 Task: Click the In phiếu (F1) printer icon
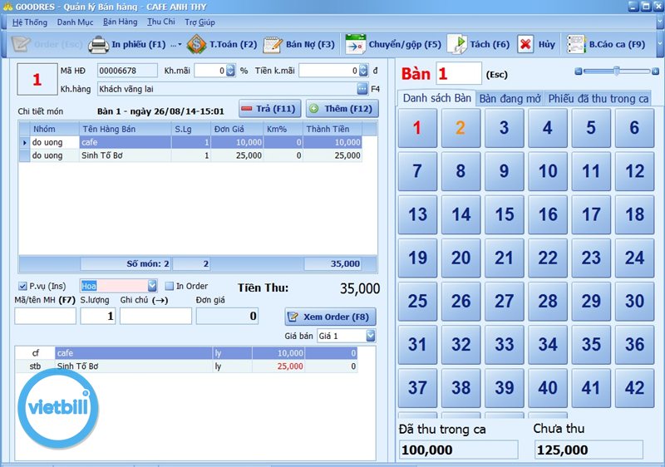[x=99, y=44]
